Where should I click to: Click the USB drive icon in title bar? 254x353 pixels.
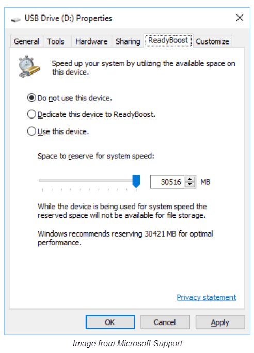[x=15, y=20]
